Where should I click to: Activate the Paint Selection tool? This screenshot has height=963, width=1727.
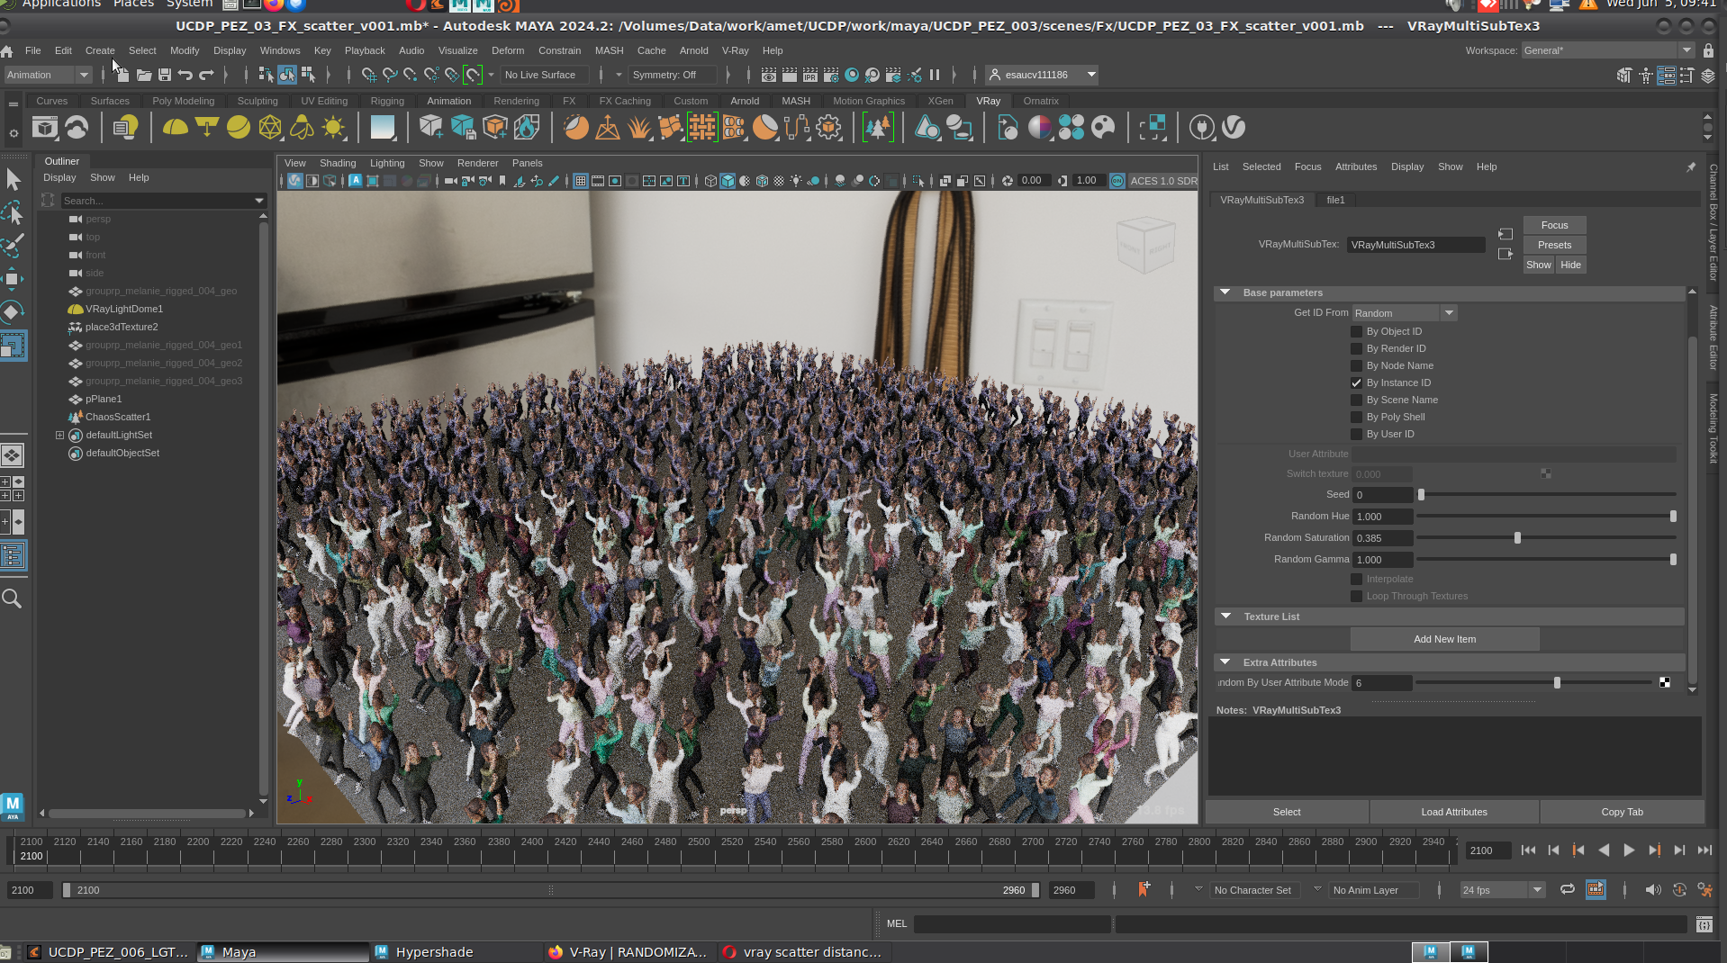(x=13, y=245)
